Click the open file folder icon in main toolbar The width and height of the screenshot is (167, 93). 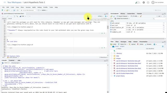click(7, 10)
